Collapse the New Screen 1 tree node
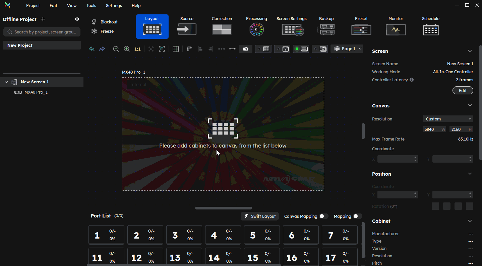 point(6,82)
